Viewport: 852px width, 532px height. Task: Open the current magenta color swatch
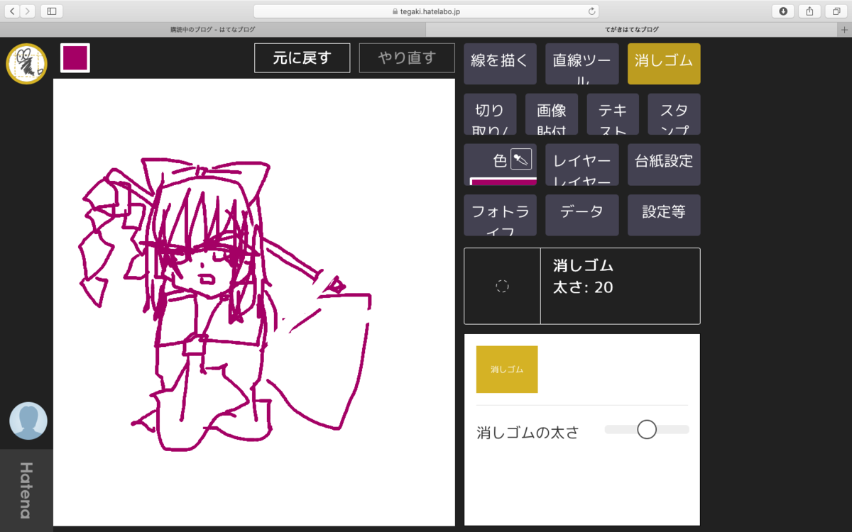tap(75, 57)
